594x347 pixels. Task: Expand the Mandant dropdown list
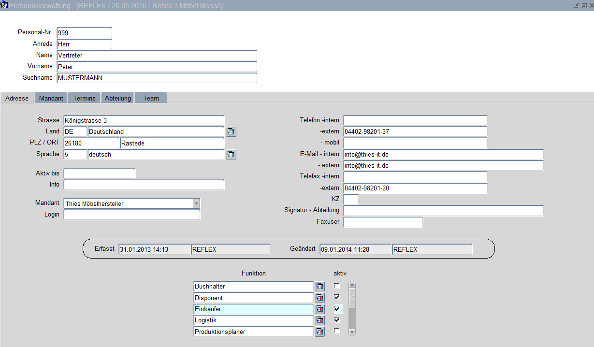click(x=196, y=203)
